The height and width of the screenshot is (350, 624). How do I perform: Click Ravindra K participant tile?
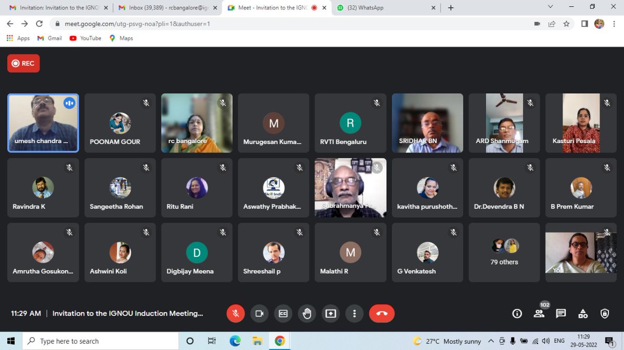[43, 188]
